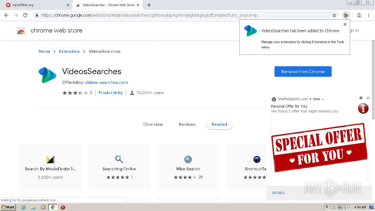Go back with the browser back arrow
The width and height of the screenshot is (375, 211).
tap(6, 15)
